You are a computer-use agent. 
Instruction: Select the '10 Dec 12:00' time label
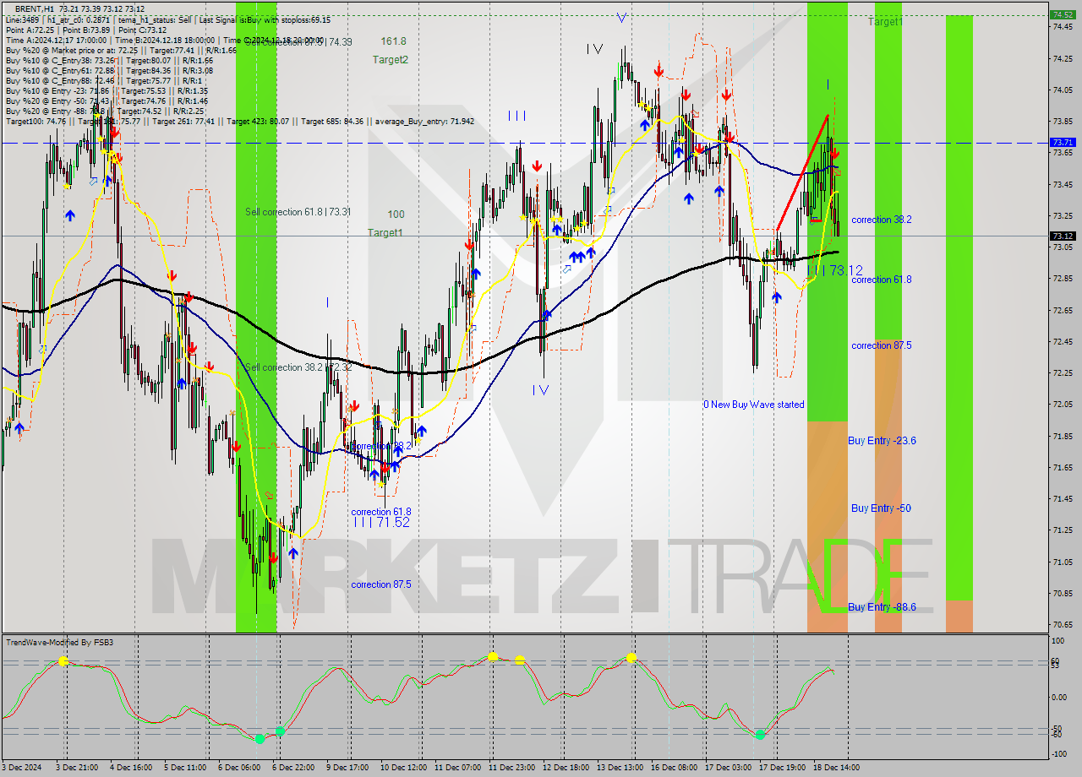click(x=403, y=768)
